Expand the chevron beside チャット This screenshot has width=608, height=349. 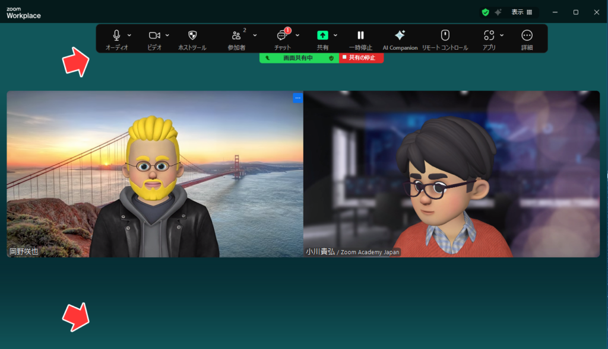(x=297, y=35)
